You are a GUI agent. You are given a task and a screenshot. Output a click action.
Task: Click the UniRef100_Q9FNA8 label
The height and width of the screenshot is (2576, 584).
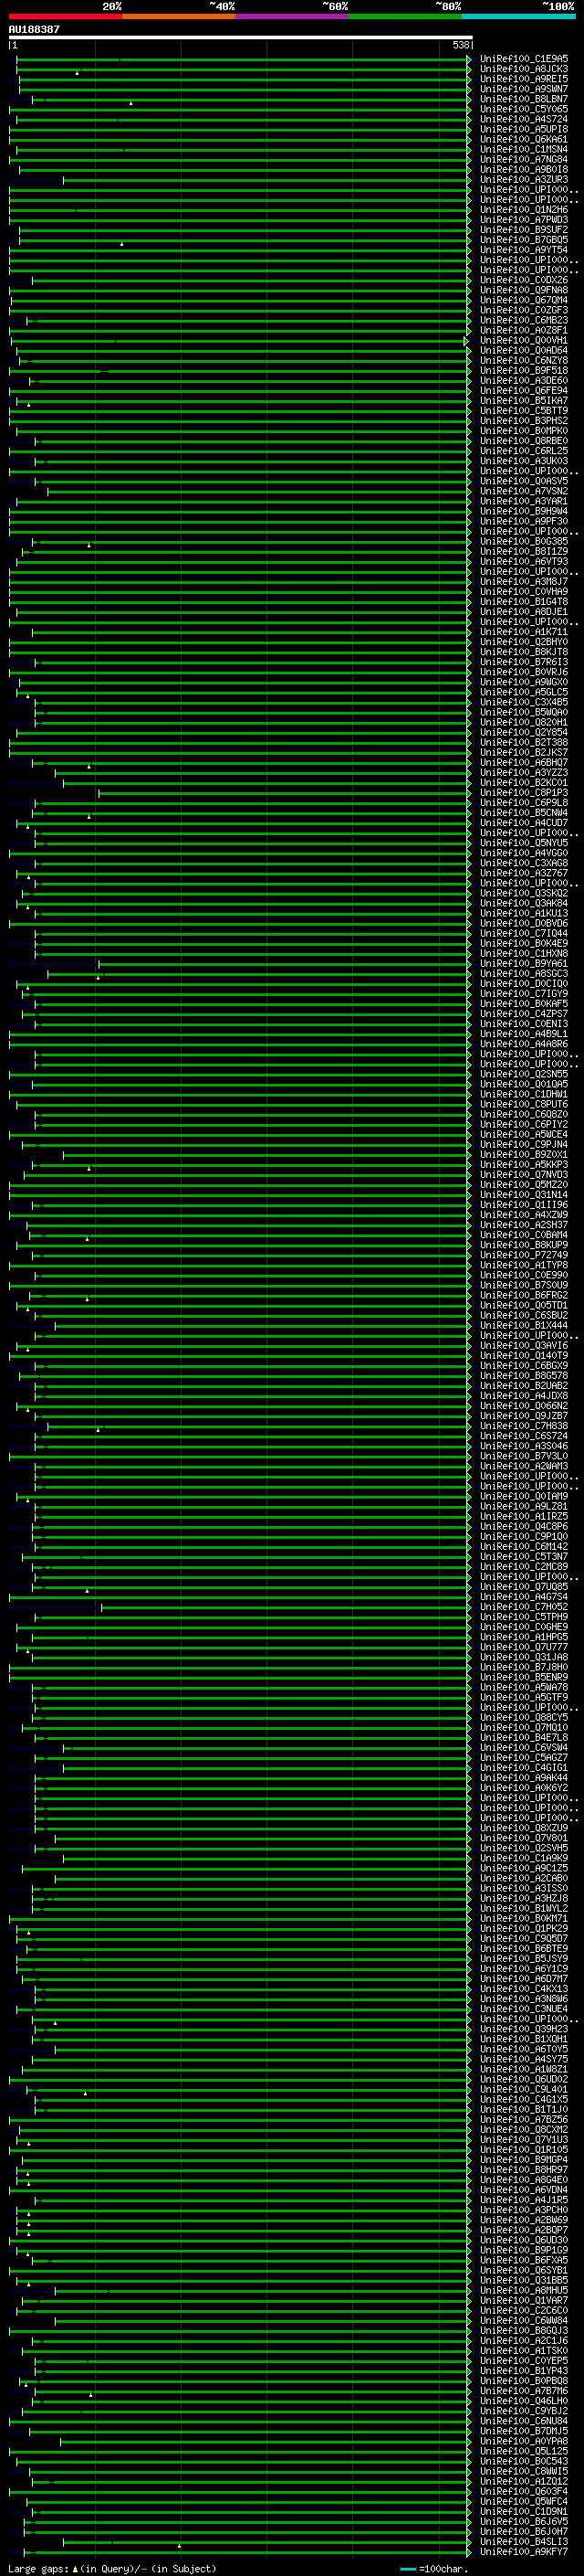(x=523, y=290)
